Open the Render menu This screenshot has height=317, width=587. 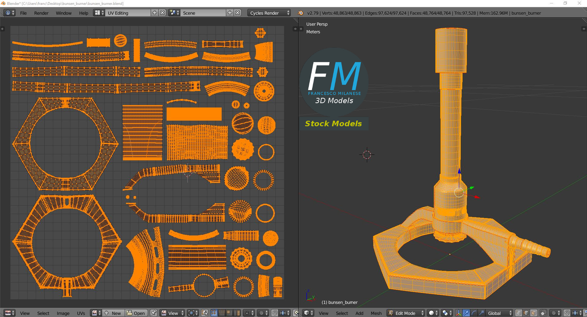coord(41,13)
